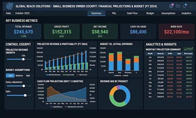Click the Salary adjustment slider handle
196x118 pixels.
(24, 86)
